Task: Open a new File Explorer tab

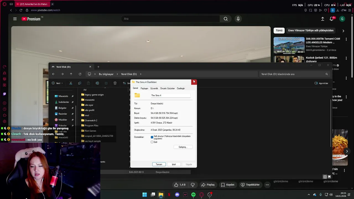Action: [x=98, y=67]
